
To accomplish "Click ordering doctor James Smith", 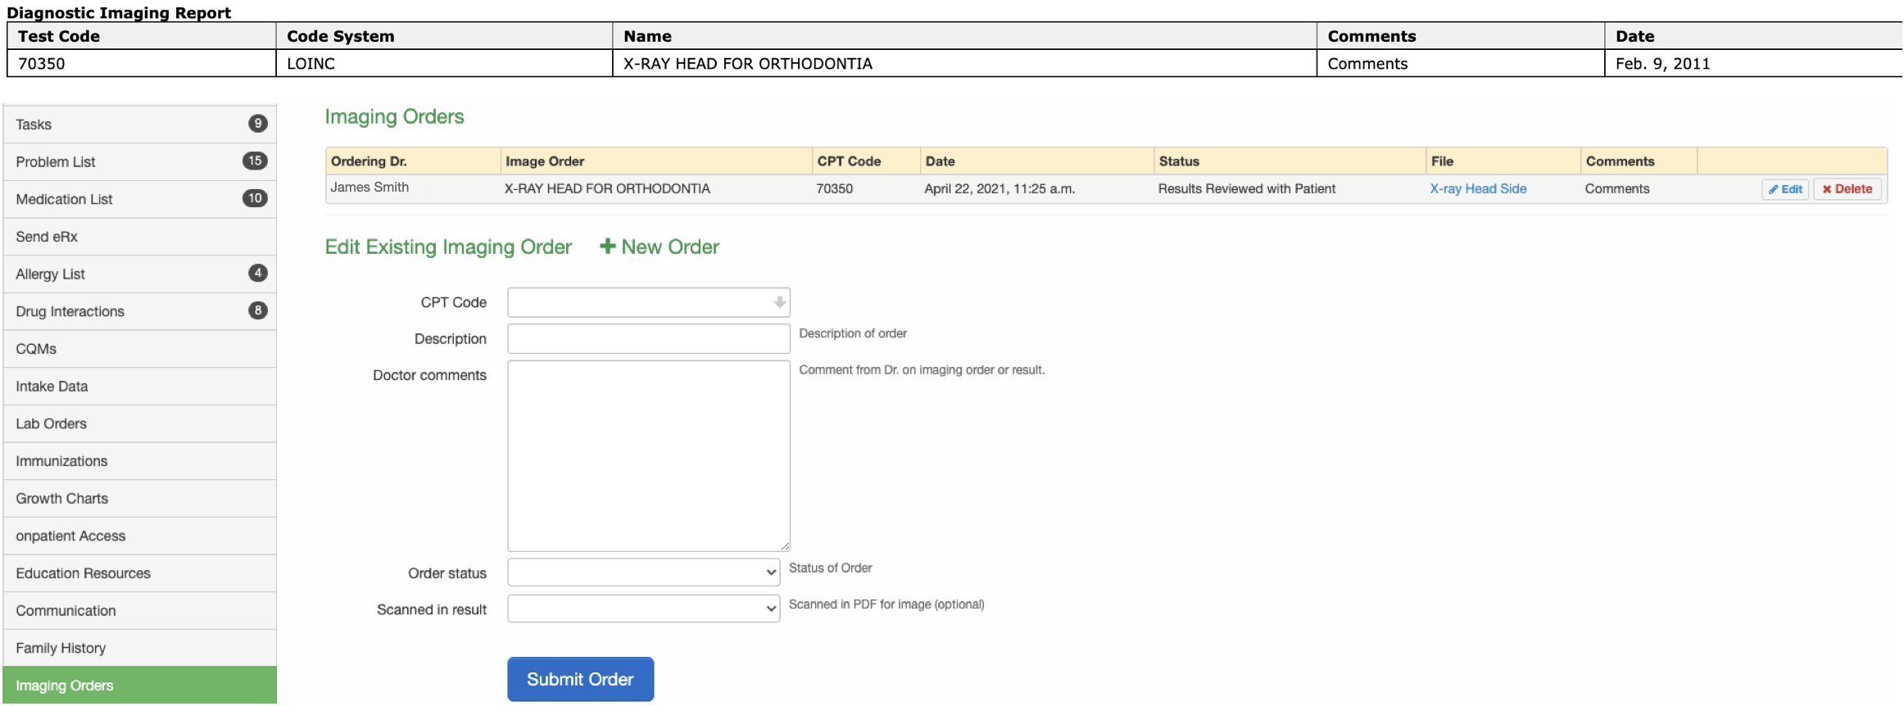I will (x=369, y=188).
